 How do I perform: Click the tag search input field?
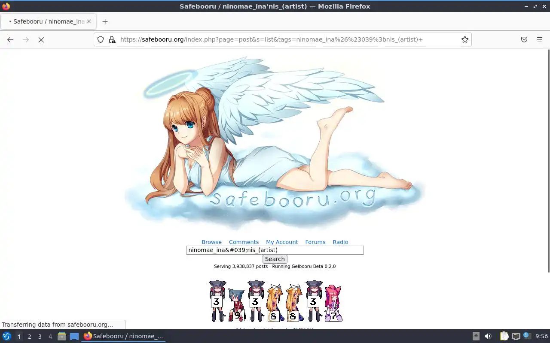(275, 250)
